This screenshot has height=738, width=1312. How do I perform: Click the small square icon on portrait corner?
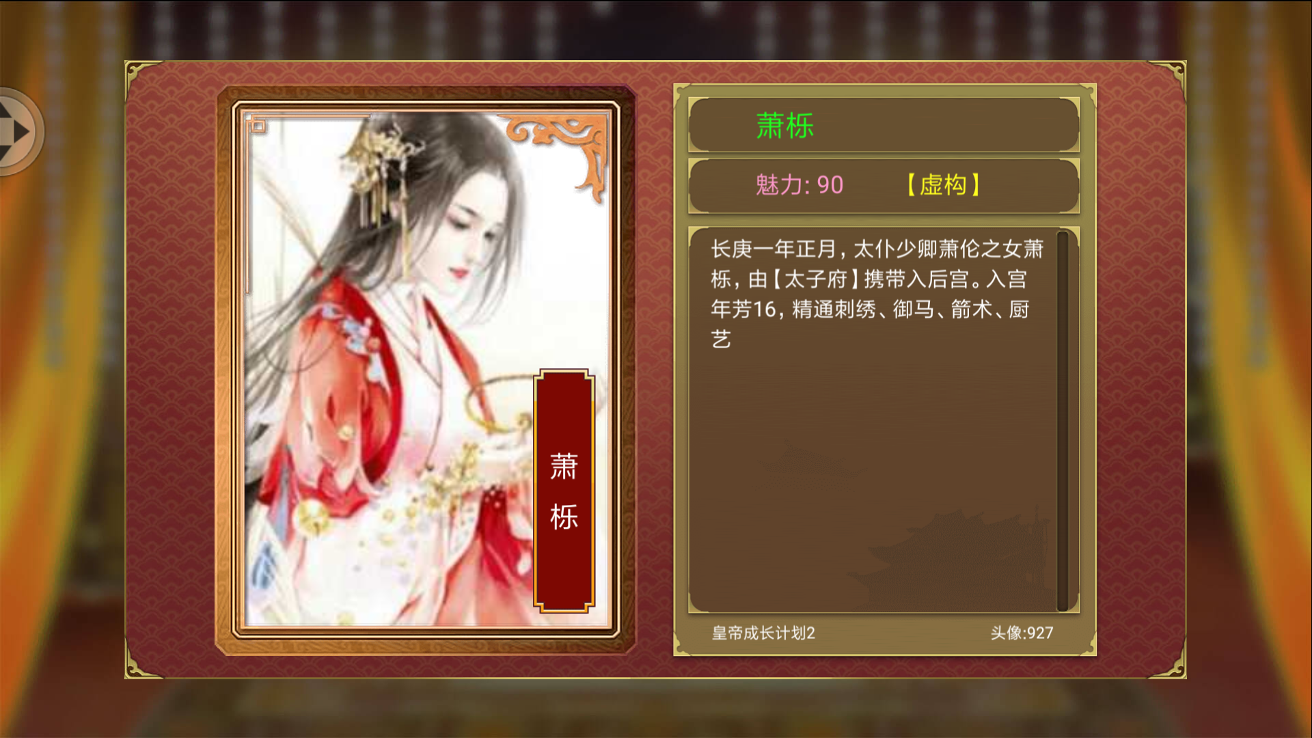click(258, 126)
